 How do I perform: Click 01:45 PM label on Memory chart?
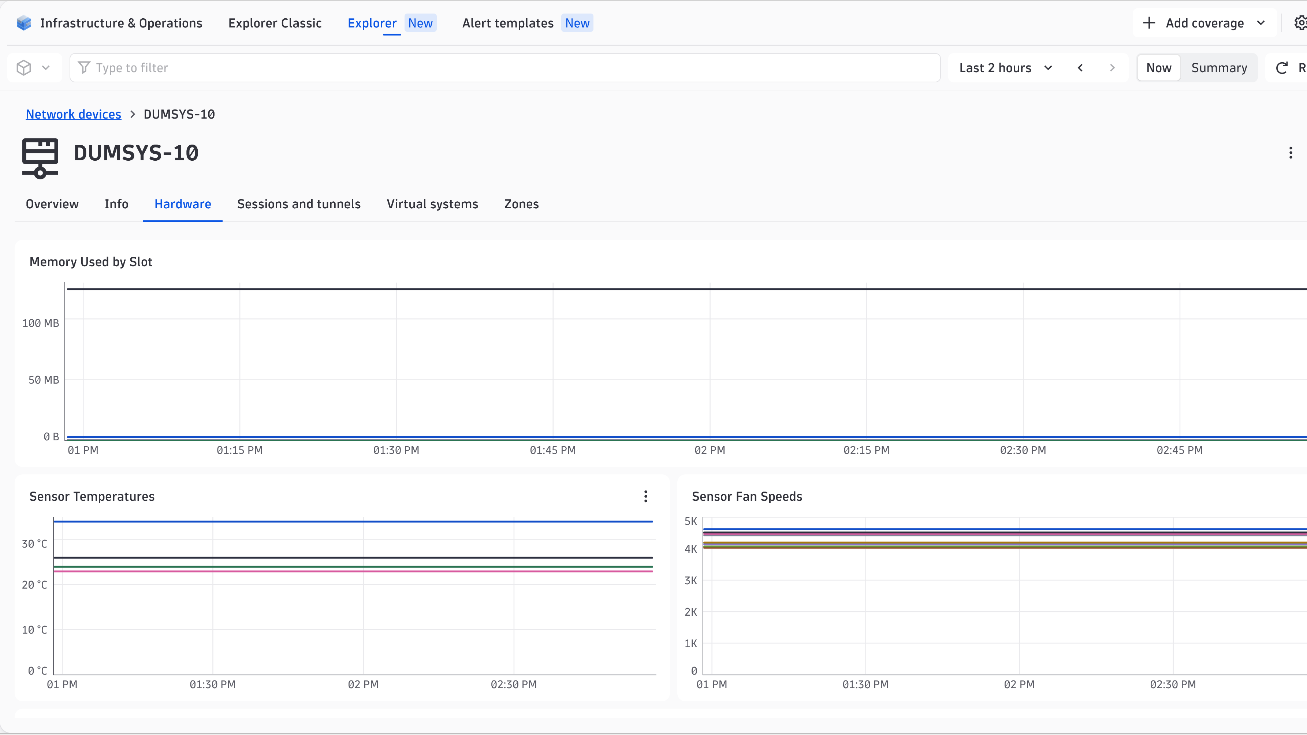(552, 450)
